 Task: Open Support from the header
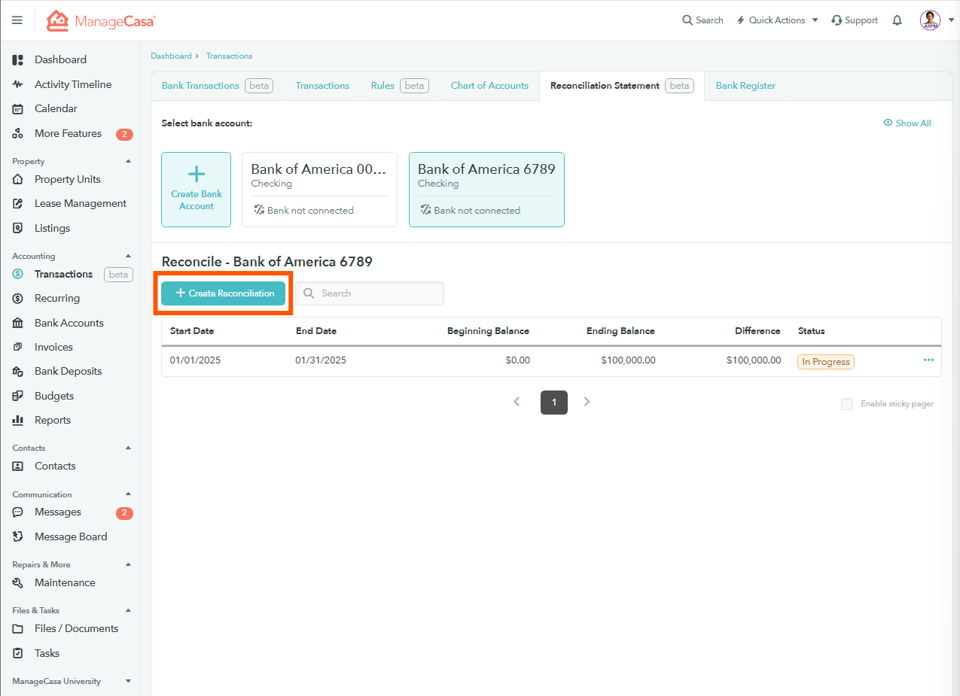point(855,20)
